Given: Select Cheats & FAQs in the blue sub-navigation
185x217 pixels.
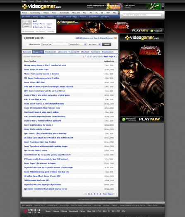Looking at the screenshot, I should click(71, 17).
